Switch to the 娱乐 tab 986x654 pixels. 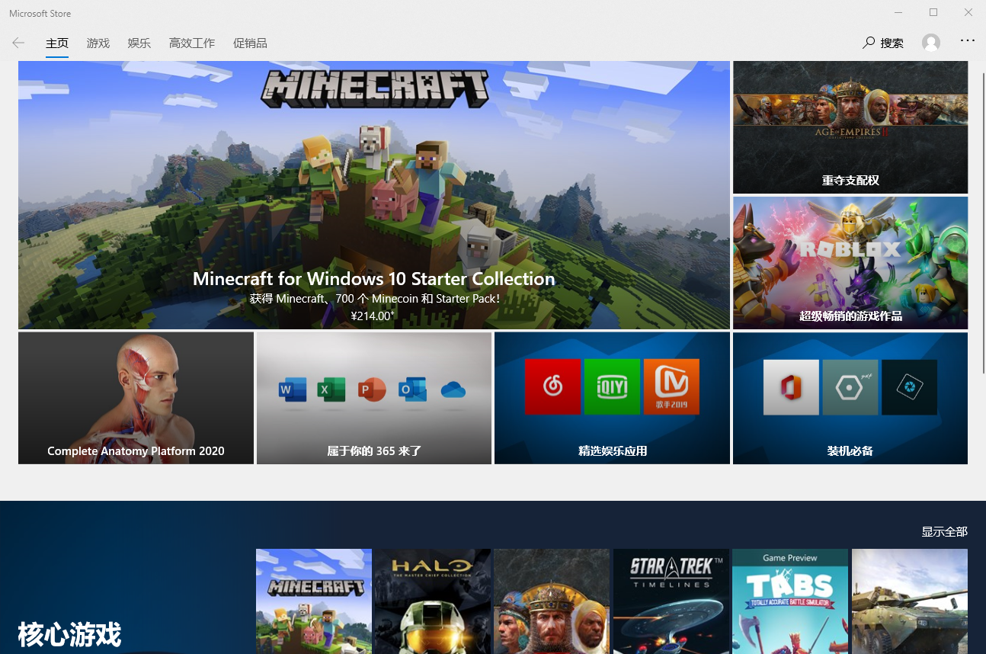click(139, 43)
